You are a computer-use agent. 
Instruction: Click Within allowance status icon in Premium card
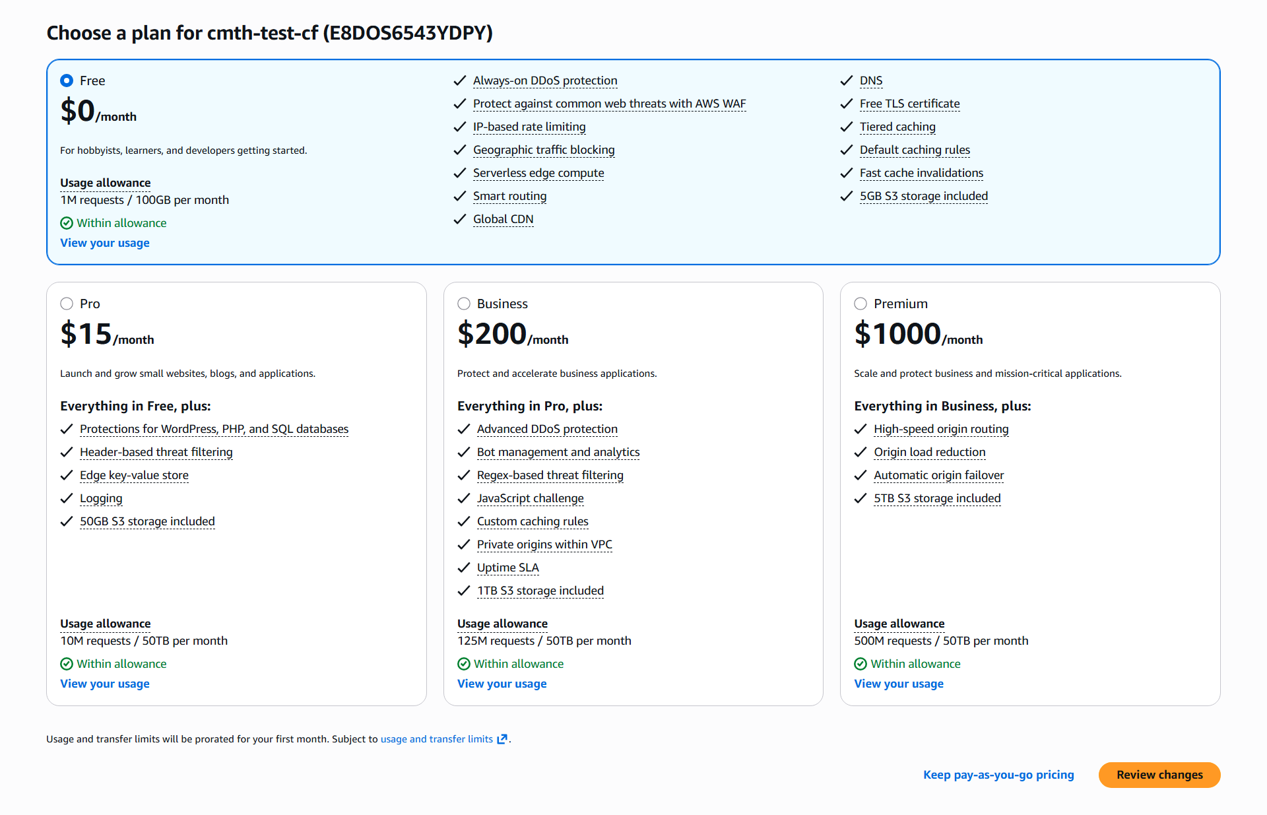tap(861, 664)
